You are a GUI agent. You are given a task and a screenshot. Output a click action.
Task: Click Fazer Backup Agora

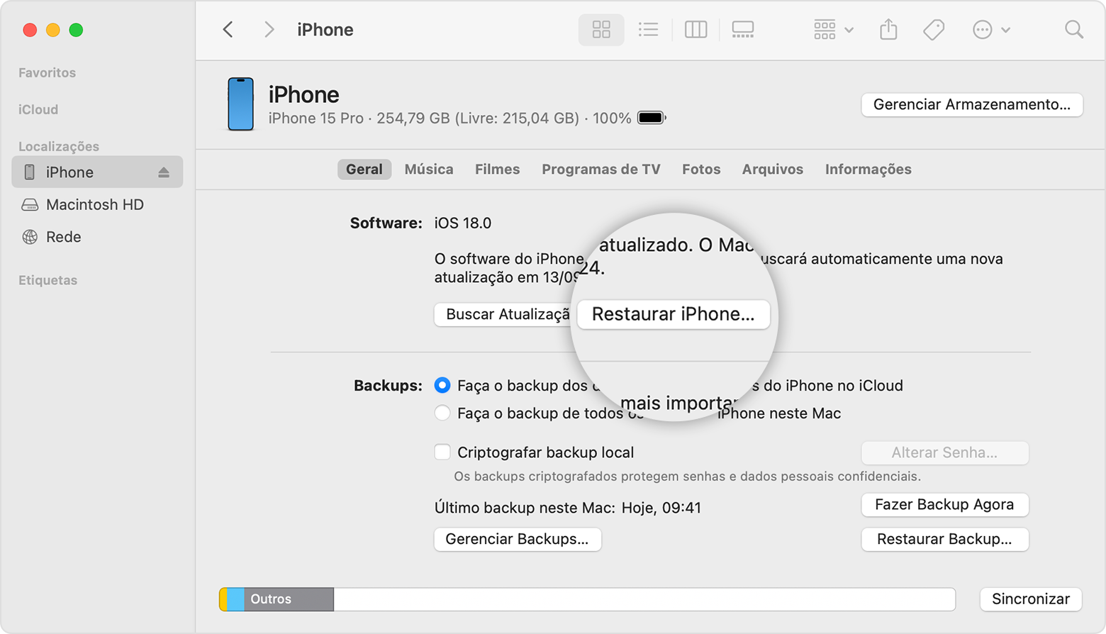pyautogui.click(x=944, y=504)
